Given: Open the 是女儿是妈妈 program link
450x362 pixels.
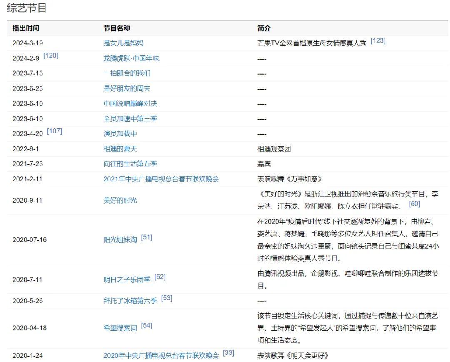Looking at the screenshot, I should [x=123, y=43].
